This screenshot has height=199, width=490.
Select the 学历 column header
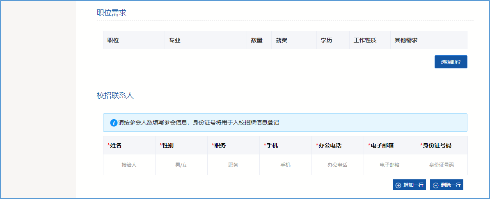[x=327, y=40]
